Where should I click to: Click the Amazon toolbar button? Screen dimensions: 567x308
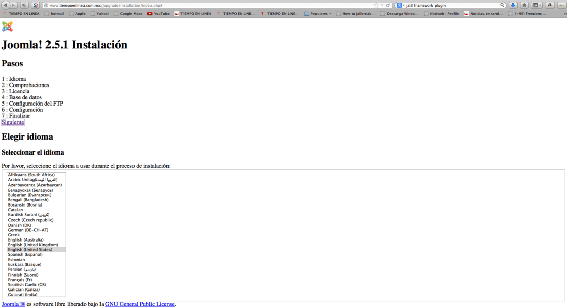coord(549,5)
